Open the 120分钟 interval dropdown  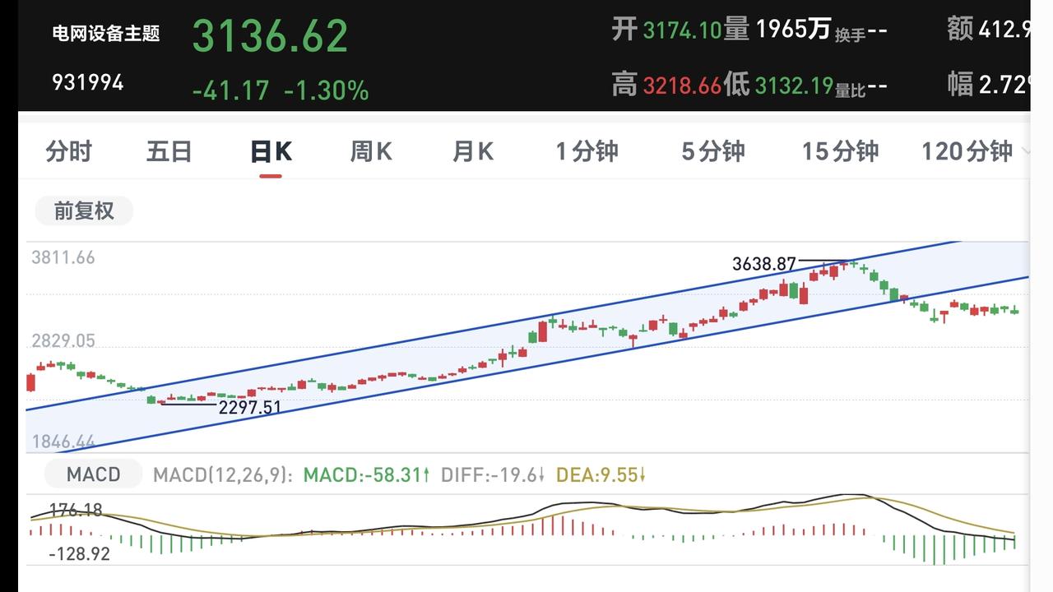pos(976,151)
